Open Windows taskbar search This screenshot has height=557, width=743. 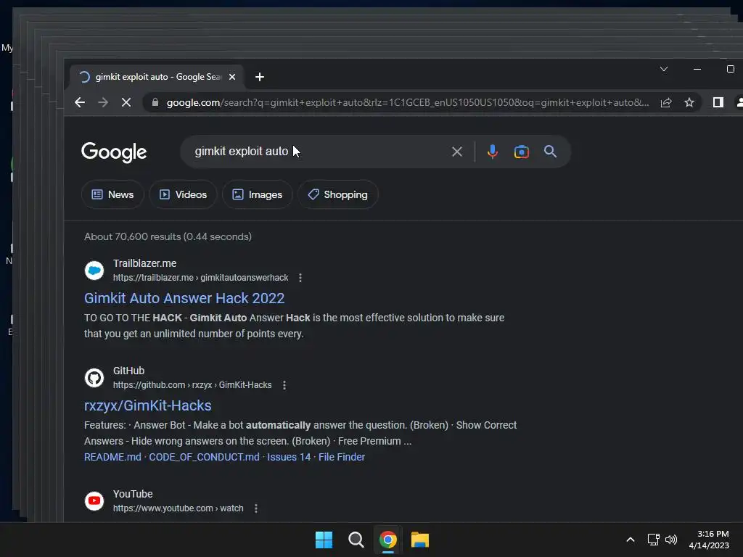356,540
